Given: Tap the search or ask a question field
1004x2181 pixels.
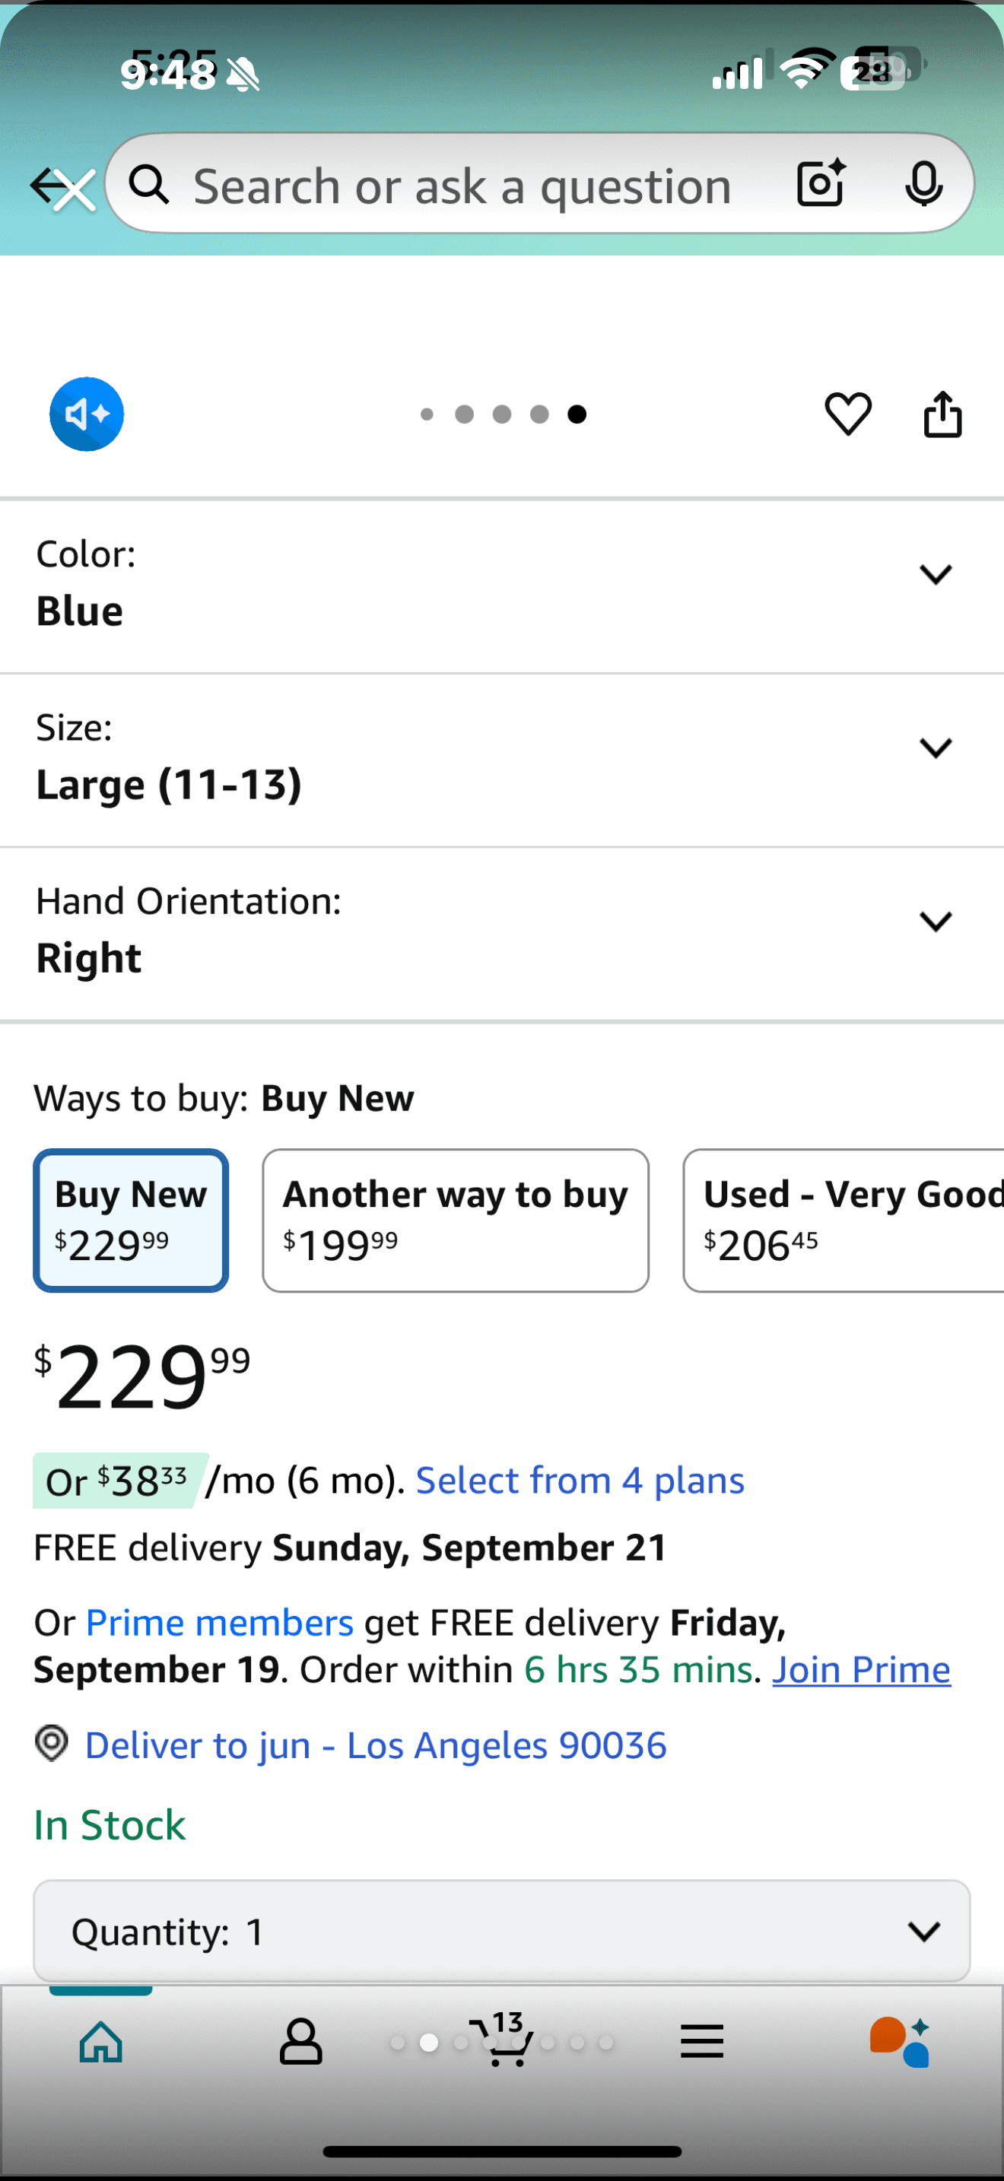Looking at the screenshot, I should pyautogui.click(x=462, y=185).
